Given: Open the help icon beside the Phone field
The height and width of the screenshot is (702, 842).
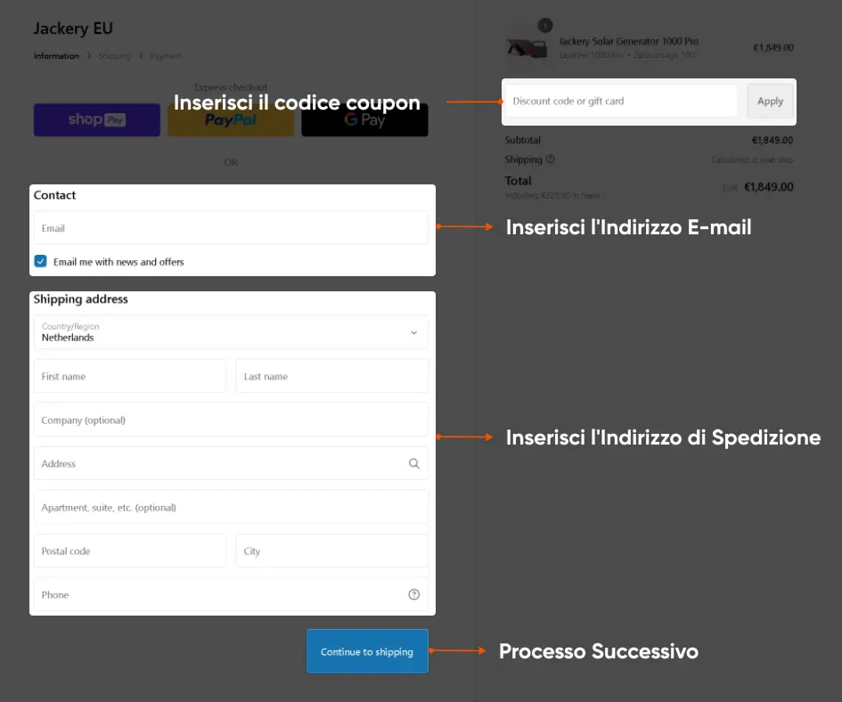Looking at the screenshot, I should [413, 594].
